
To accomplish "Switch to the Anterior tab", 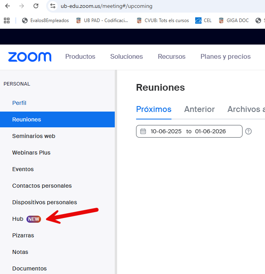I will click(199, 109).
